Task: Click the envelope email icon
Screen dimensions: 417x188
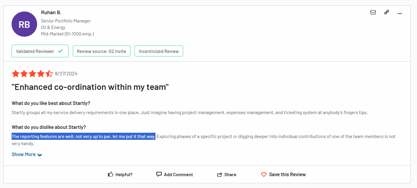Action: [373, 12]
